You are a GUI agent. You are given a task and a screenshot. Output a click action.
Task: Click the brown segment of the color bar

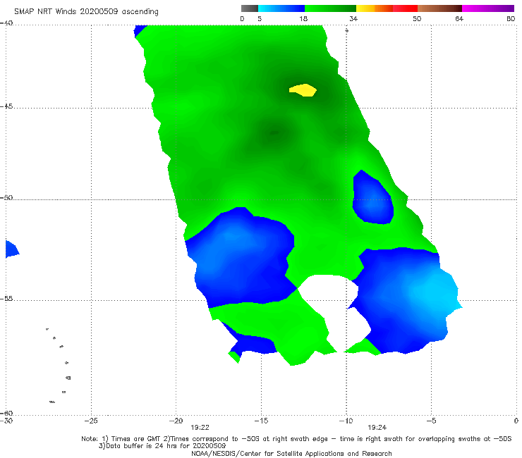pyautogui.click(x=439, y=8)
